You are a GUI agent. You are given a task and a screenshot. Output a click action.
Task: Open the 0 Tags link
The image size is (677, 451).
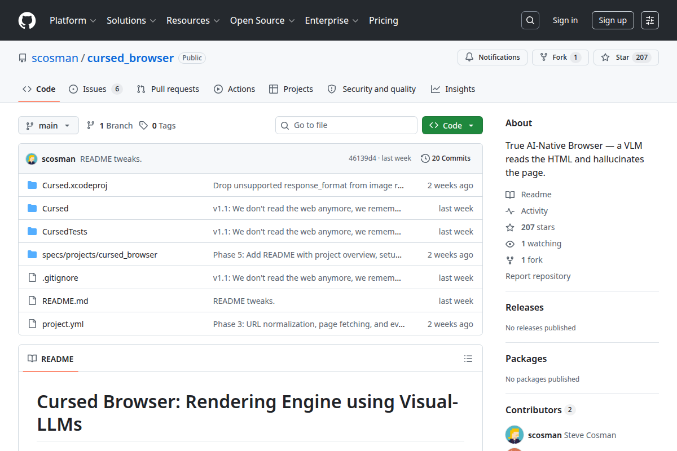click(157, 126)
